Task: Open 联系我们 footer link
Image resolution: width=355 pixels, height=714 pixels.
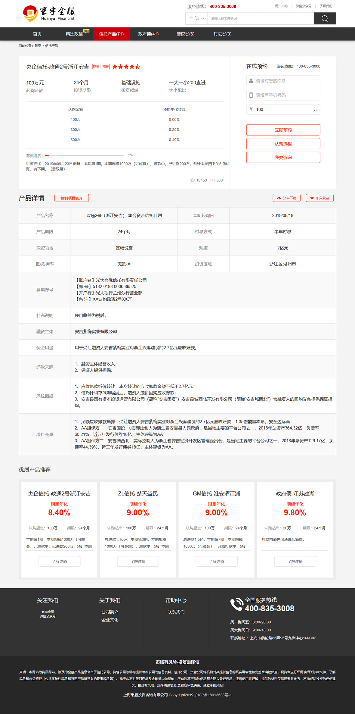Action: point(176,612)
